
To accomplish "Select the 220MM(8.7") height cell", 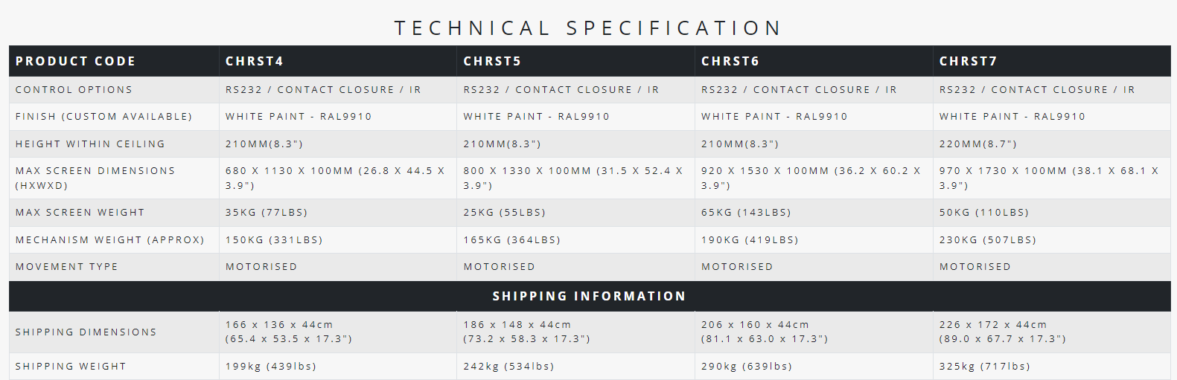I will tap(977, 144).
